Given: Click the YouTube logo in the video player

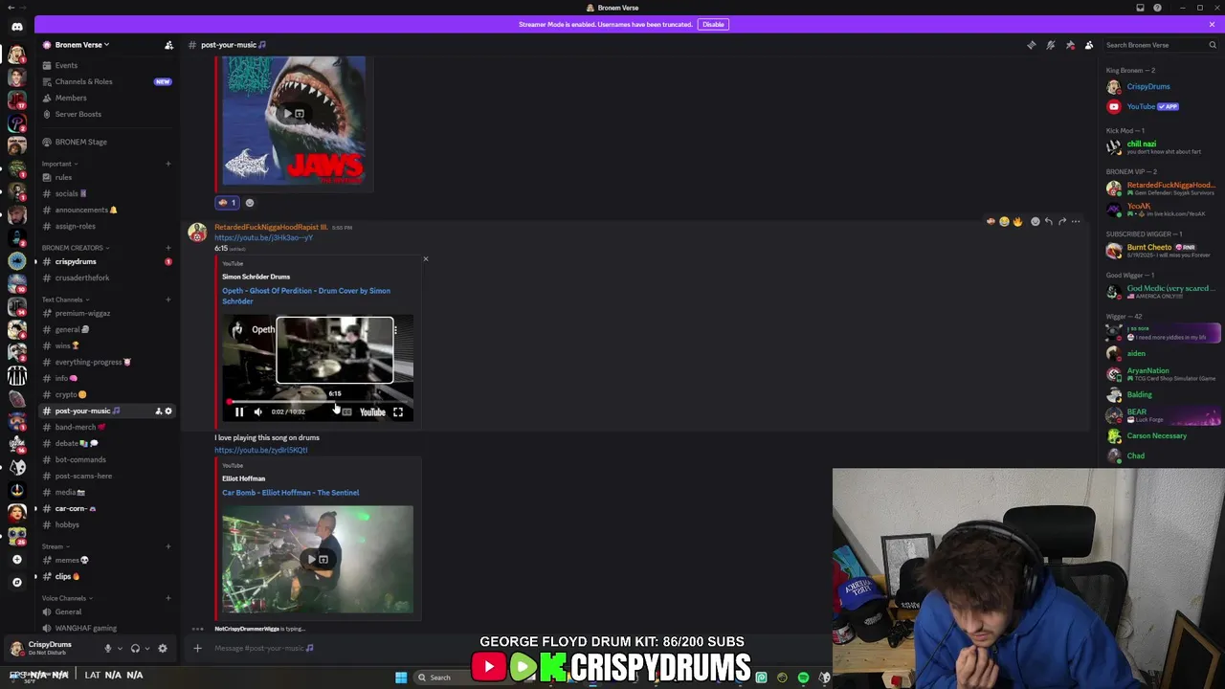Looking at the screenshot, I should click(372, 412).
